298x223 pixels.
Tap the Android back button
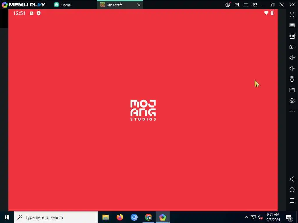click(x=292, y=179)
